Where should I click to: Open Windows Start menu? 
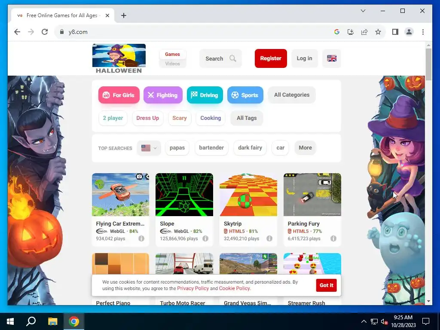click(10, 321)
